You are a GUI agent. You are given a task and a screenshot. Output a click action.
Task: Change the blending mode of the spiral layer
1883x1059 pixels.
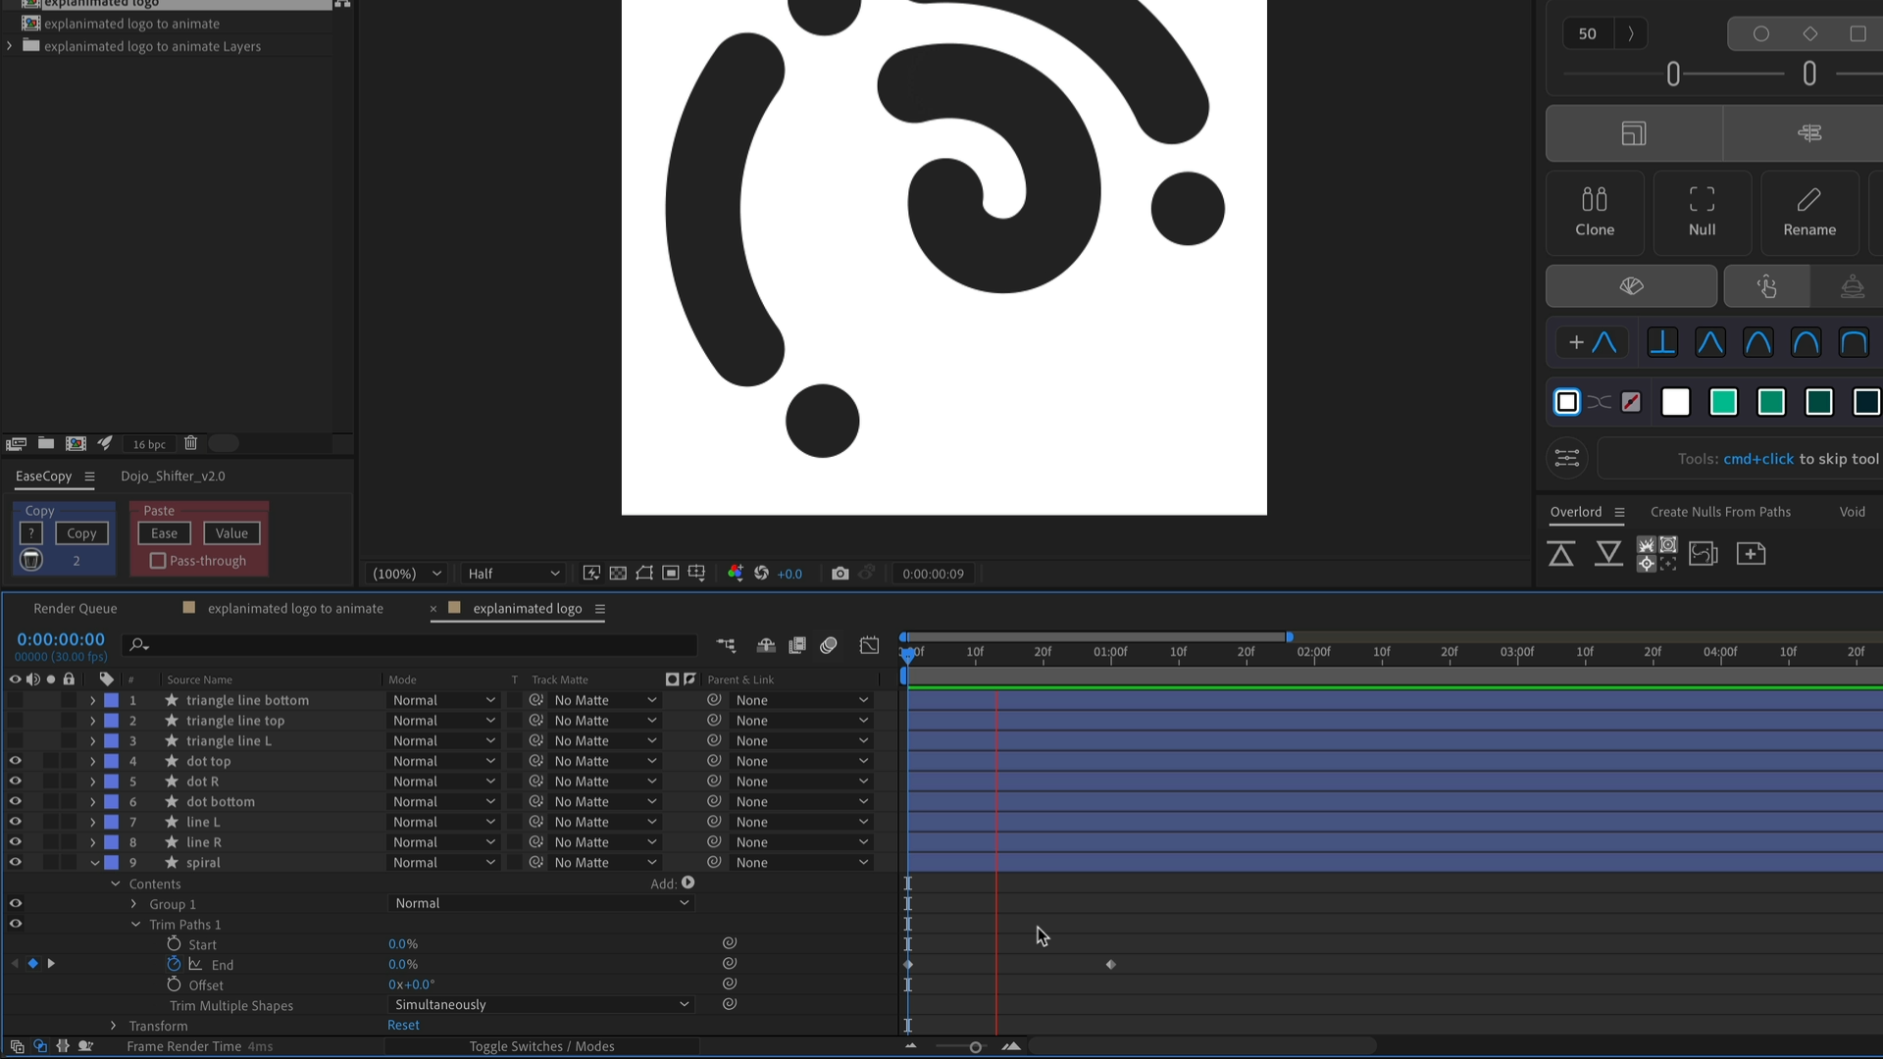[x=443, y=862]
